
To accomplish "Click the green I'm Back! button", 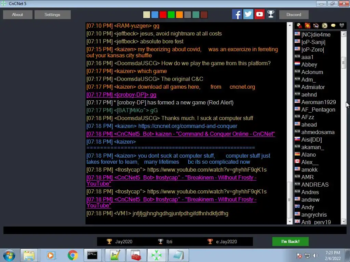I will (291, 242).
